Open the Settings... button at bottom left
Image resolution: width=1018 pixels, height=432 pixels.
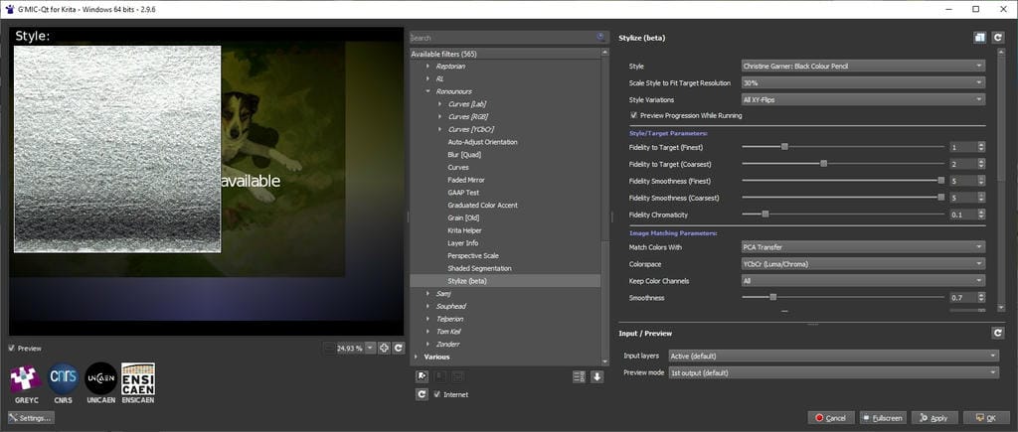coord(31,418)
